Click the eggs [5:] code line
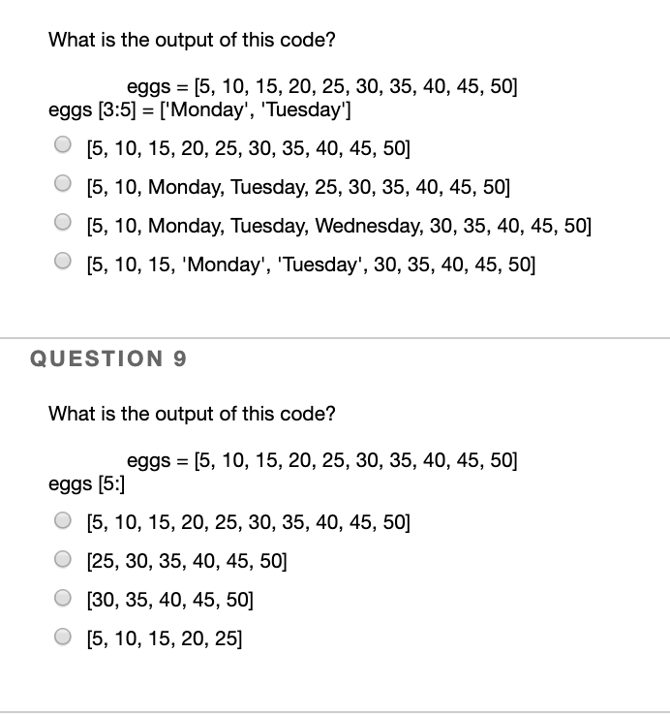This screenshot has height=715, width=670. tap(86, 482)
